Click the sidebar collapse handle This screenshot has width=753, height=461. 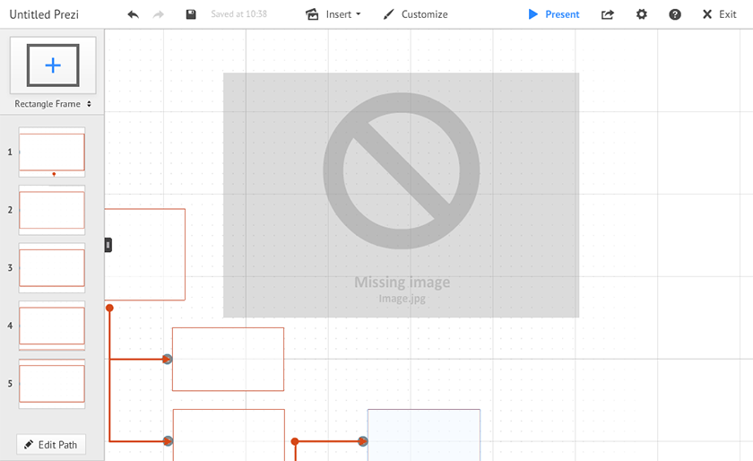108,244
